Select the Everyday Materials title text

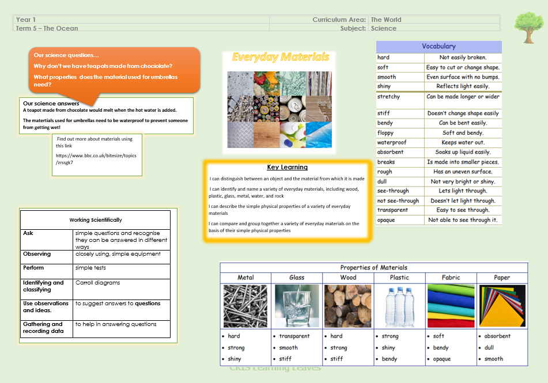[281, 57]
